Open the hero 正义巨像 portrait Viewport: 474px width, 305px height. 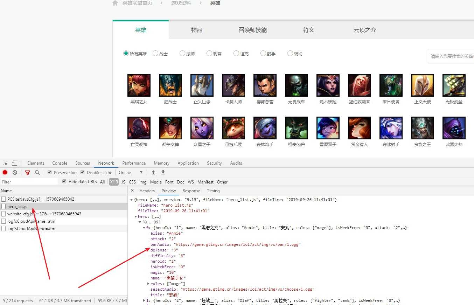[x=202, y=85]
